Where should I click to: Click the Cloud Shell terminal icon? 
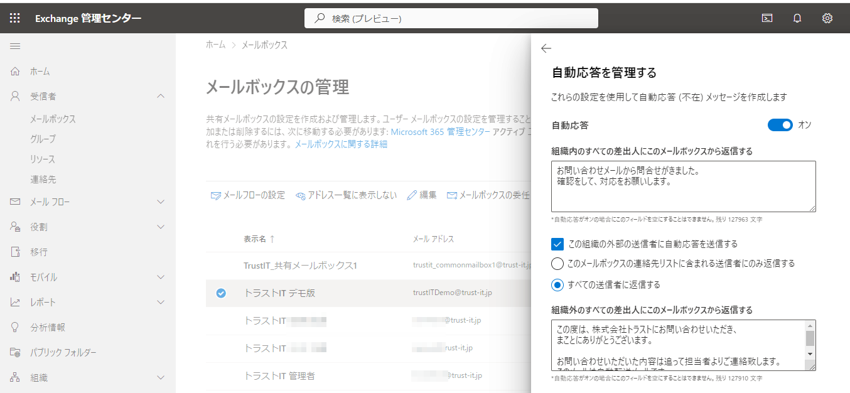click(767, 18)
